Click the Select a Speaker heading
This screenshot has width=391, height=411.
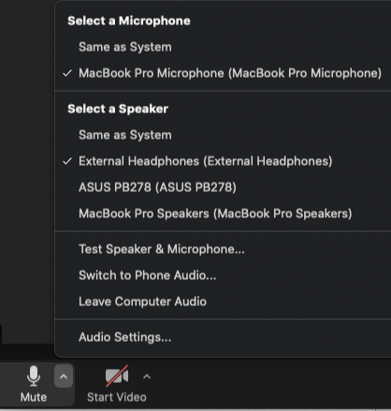(x=118, y=109)
